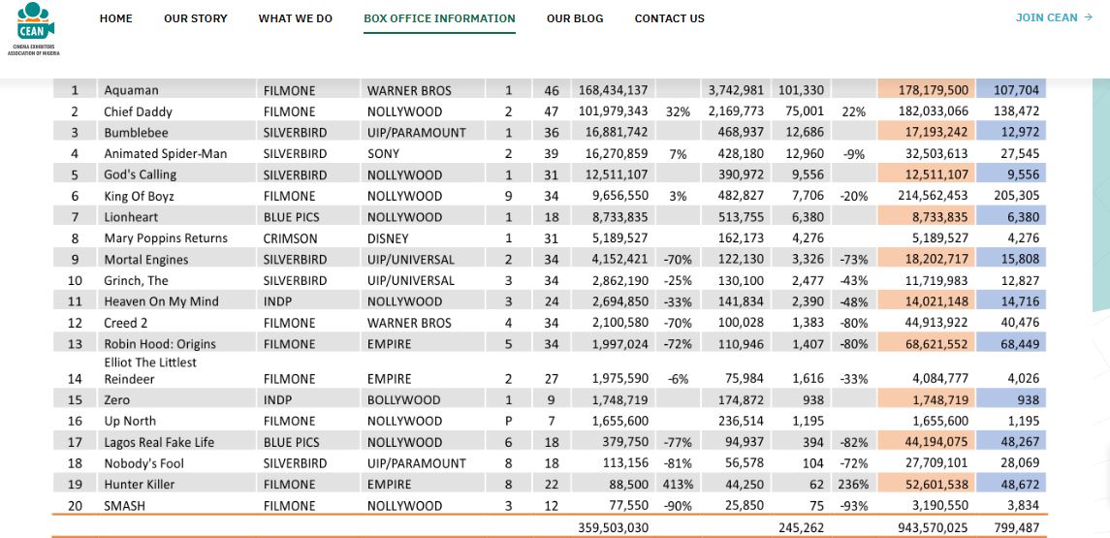Open the HOME menu item
Viewport: 1110px width, 538px height.
[115, 18]
